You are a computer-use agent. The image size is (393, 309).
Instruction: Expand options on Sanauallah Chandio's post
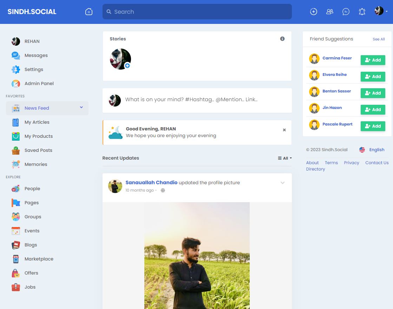click(x=282, y=183)
